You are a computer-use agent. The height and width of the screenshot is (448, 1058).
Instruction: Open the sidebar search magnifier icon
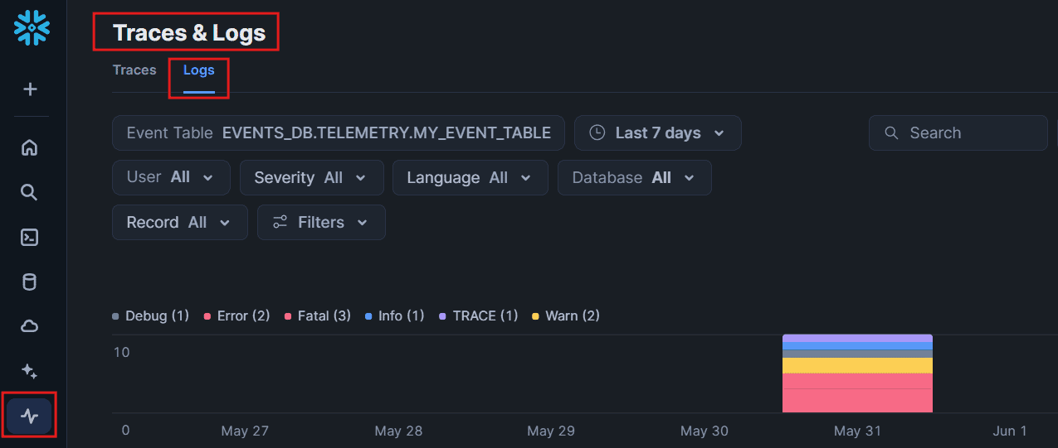point(30,193)
